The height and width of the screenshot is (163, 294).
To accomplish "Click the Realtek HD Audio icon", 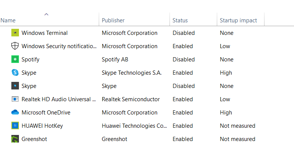I will [15, 99].
